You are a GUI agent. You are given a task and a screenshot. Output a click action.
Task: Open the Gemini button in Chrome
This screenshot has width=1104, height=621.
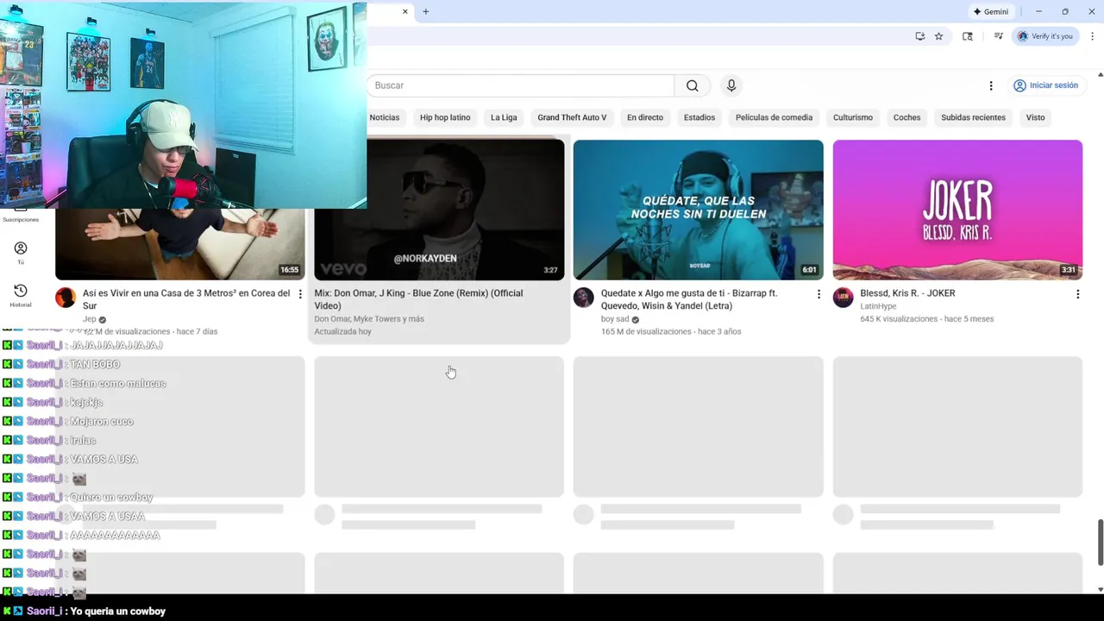point(990,11)
